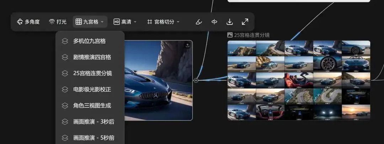Choose 剧情推演四宫格 from the menu
The width and height of the screenshot is (384, 144).
point(90,57)
